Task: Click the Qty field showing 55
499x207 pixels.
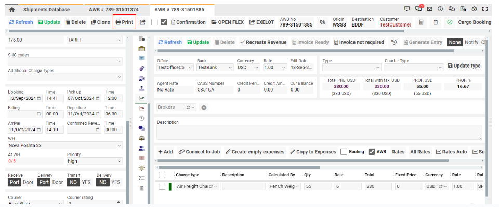Action: 318,187
